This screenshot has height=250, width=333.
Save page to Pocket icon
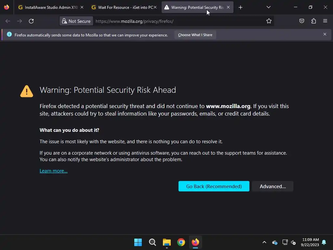click(x=302, y=21)
